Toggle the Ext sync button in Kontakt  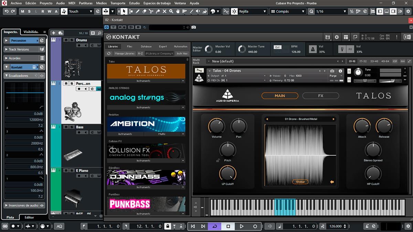(x=277, y=47)
